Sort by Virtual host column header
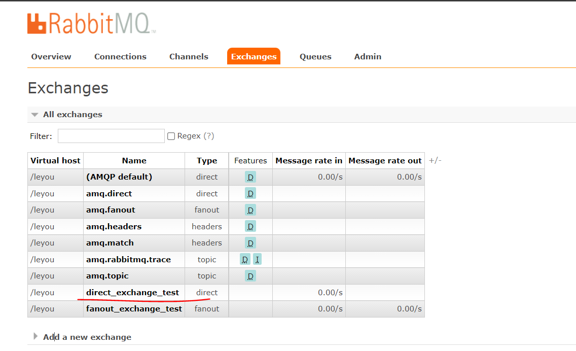Viewport: 576px width, 351px height. (55, 161)
